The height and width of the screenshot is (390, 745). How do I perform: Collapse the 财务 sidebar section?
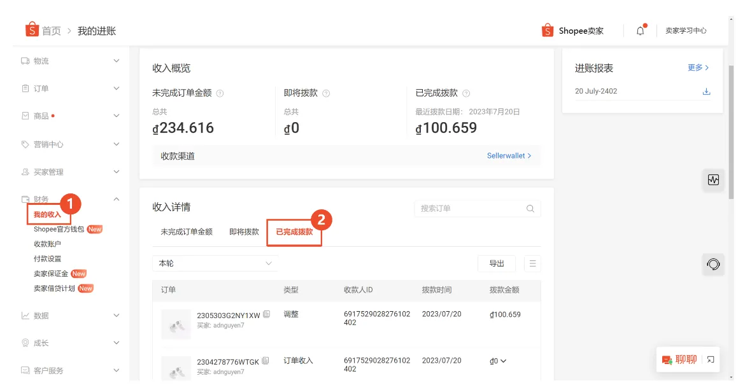[116, 198]
